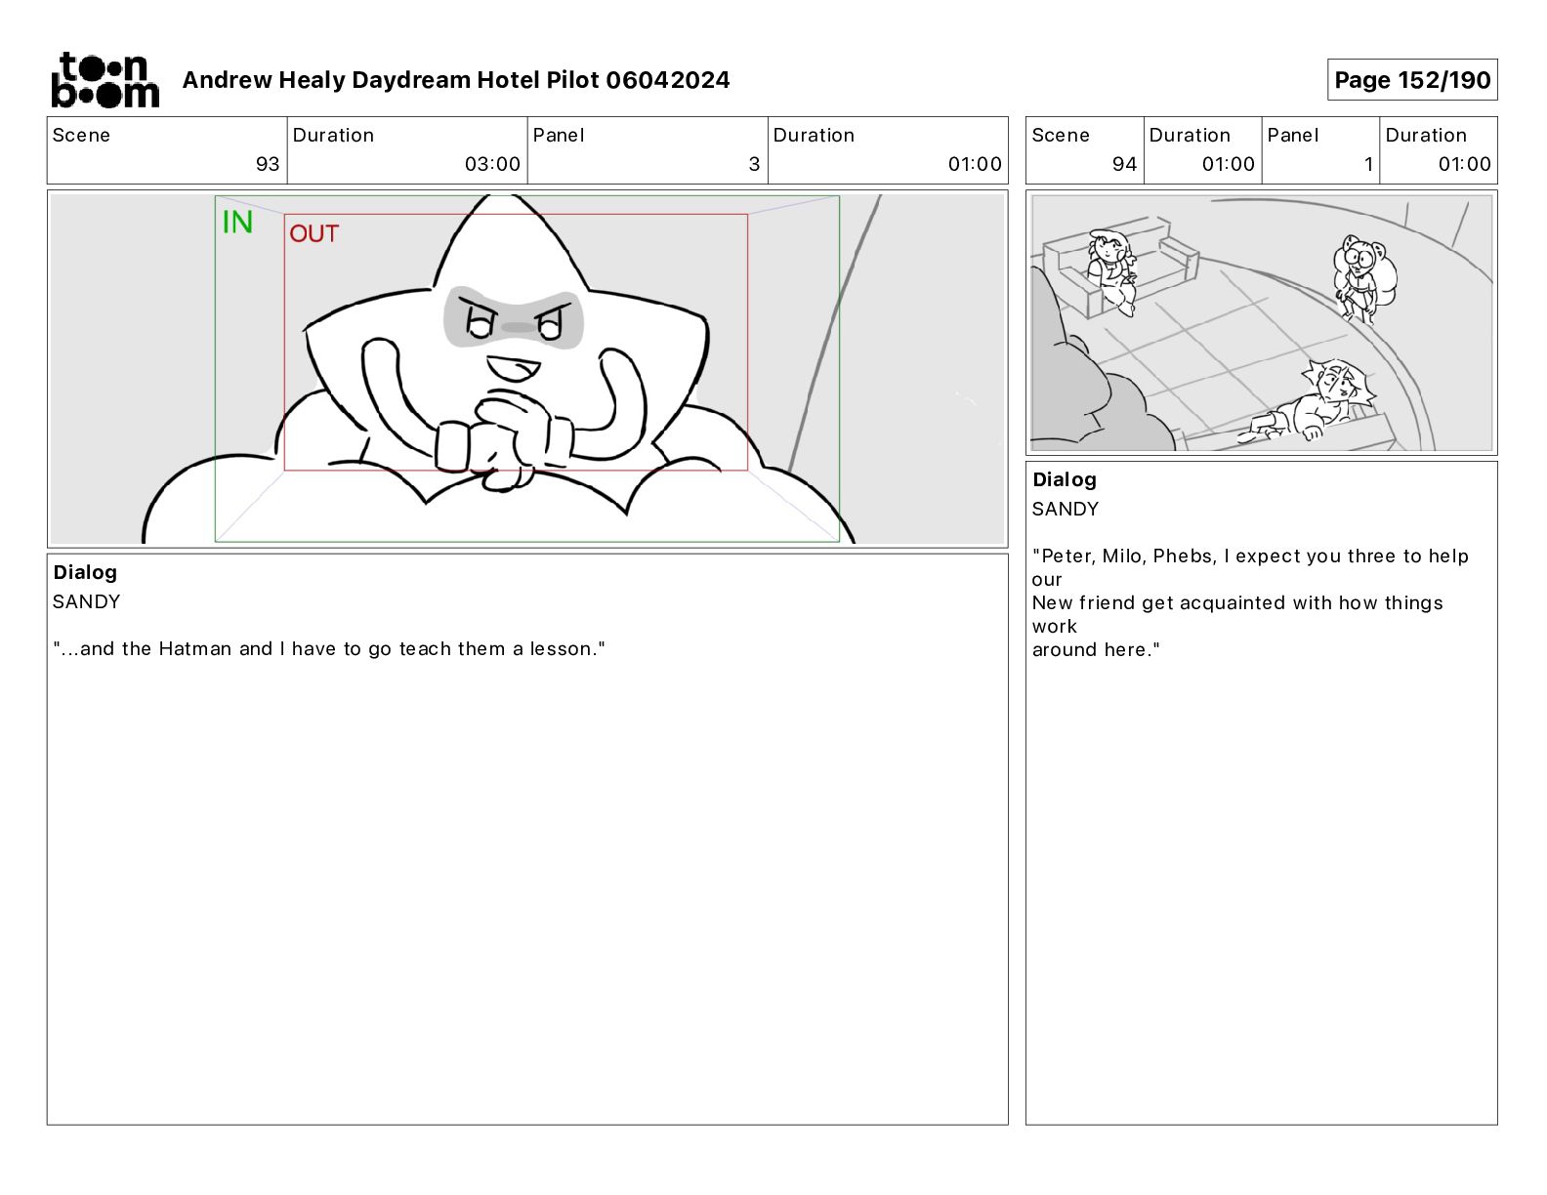Image resolution: width=1547 pixels, height=1195 pixels.
Task: Click the 'Page 152/190' box
Action: tap(1412, 80)
